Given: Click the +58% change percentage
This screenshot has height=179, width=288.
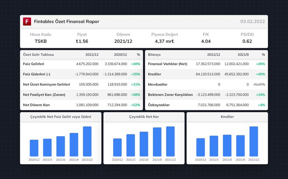Looking at the screenshot, I should click(x=136, y=95).
